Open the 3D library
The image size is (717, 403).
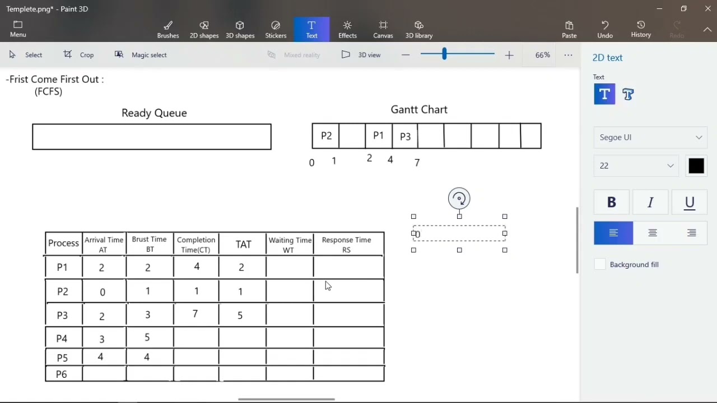pyautogui.click(x=419, y=30)
